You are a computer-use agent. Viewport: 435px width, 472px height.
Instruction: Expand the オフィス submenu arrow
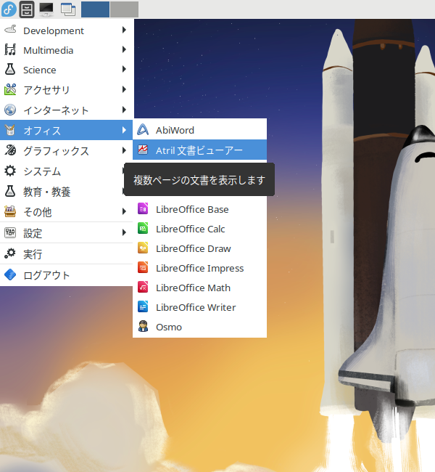point(124,130)
